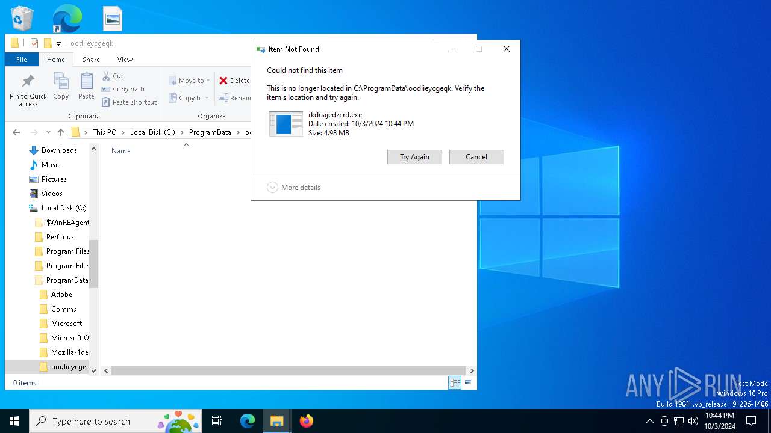Screen dimensions: 771x433
Task: Open the Windows Start menu
Action: tap(14, 421)
